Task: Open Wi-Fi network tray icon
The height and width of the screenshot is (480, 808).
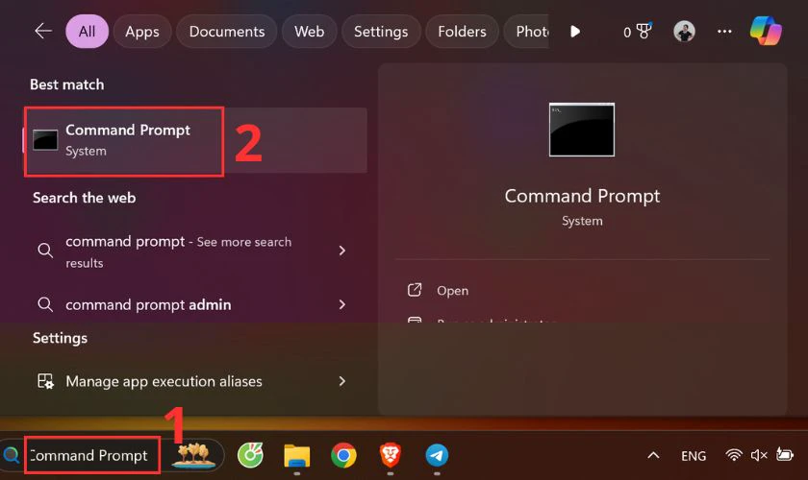Action: pos(734,455)
